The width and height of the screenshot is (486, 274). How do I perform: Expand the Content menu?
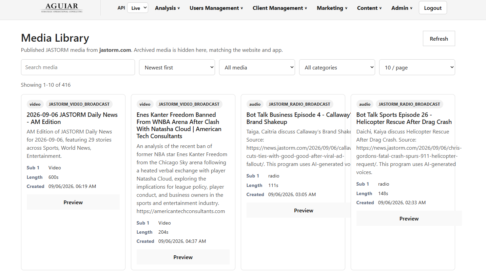pyautogui.click(x=369, y=8)
